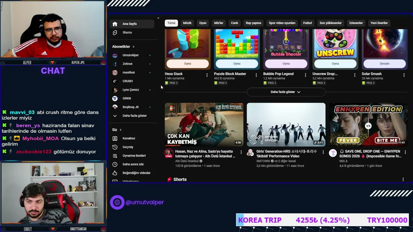The image size is (413, 232).
Task: Click Oyna button for Bubble Pop Legend
Action: pos(286,64)
